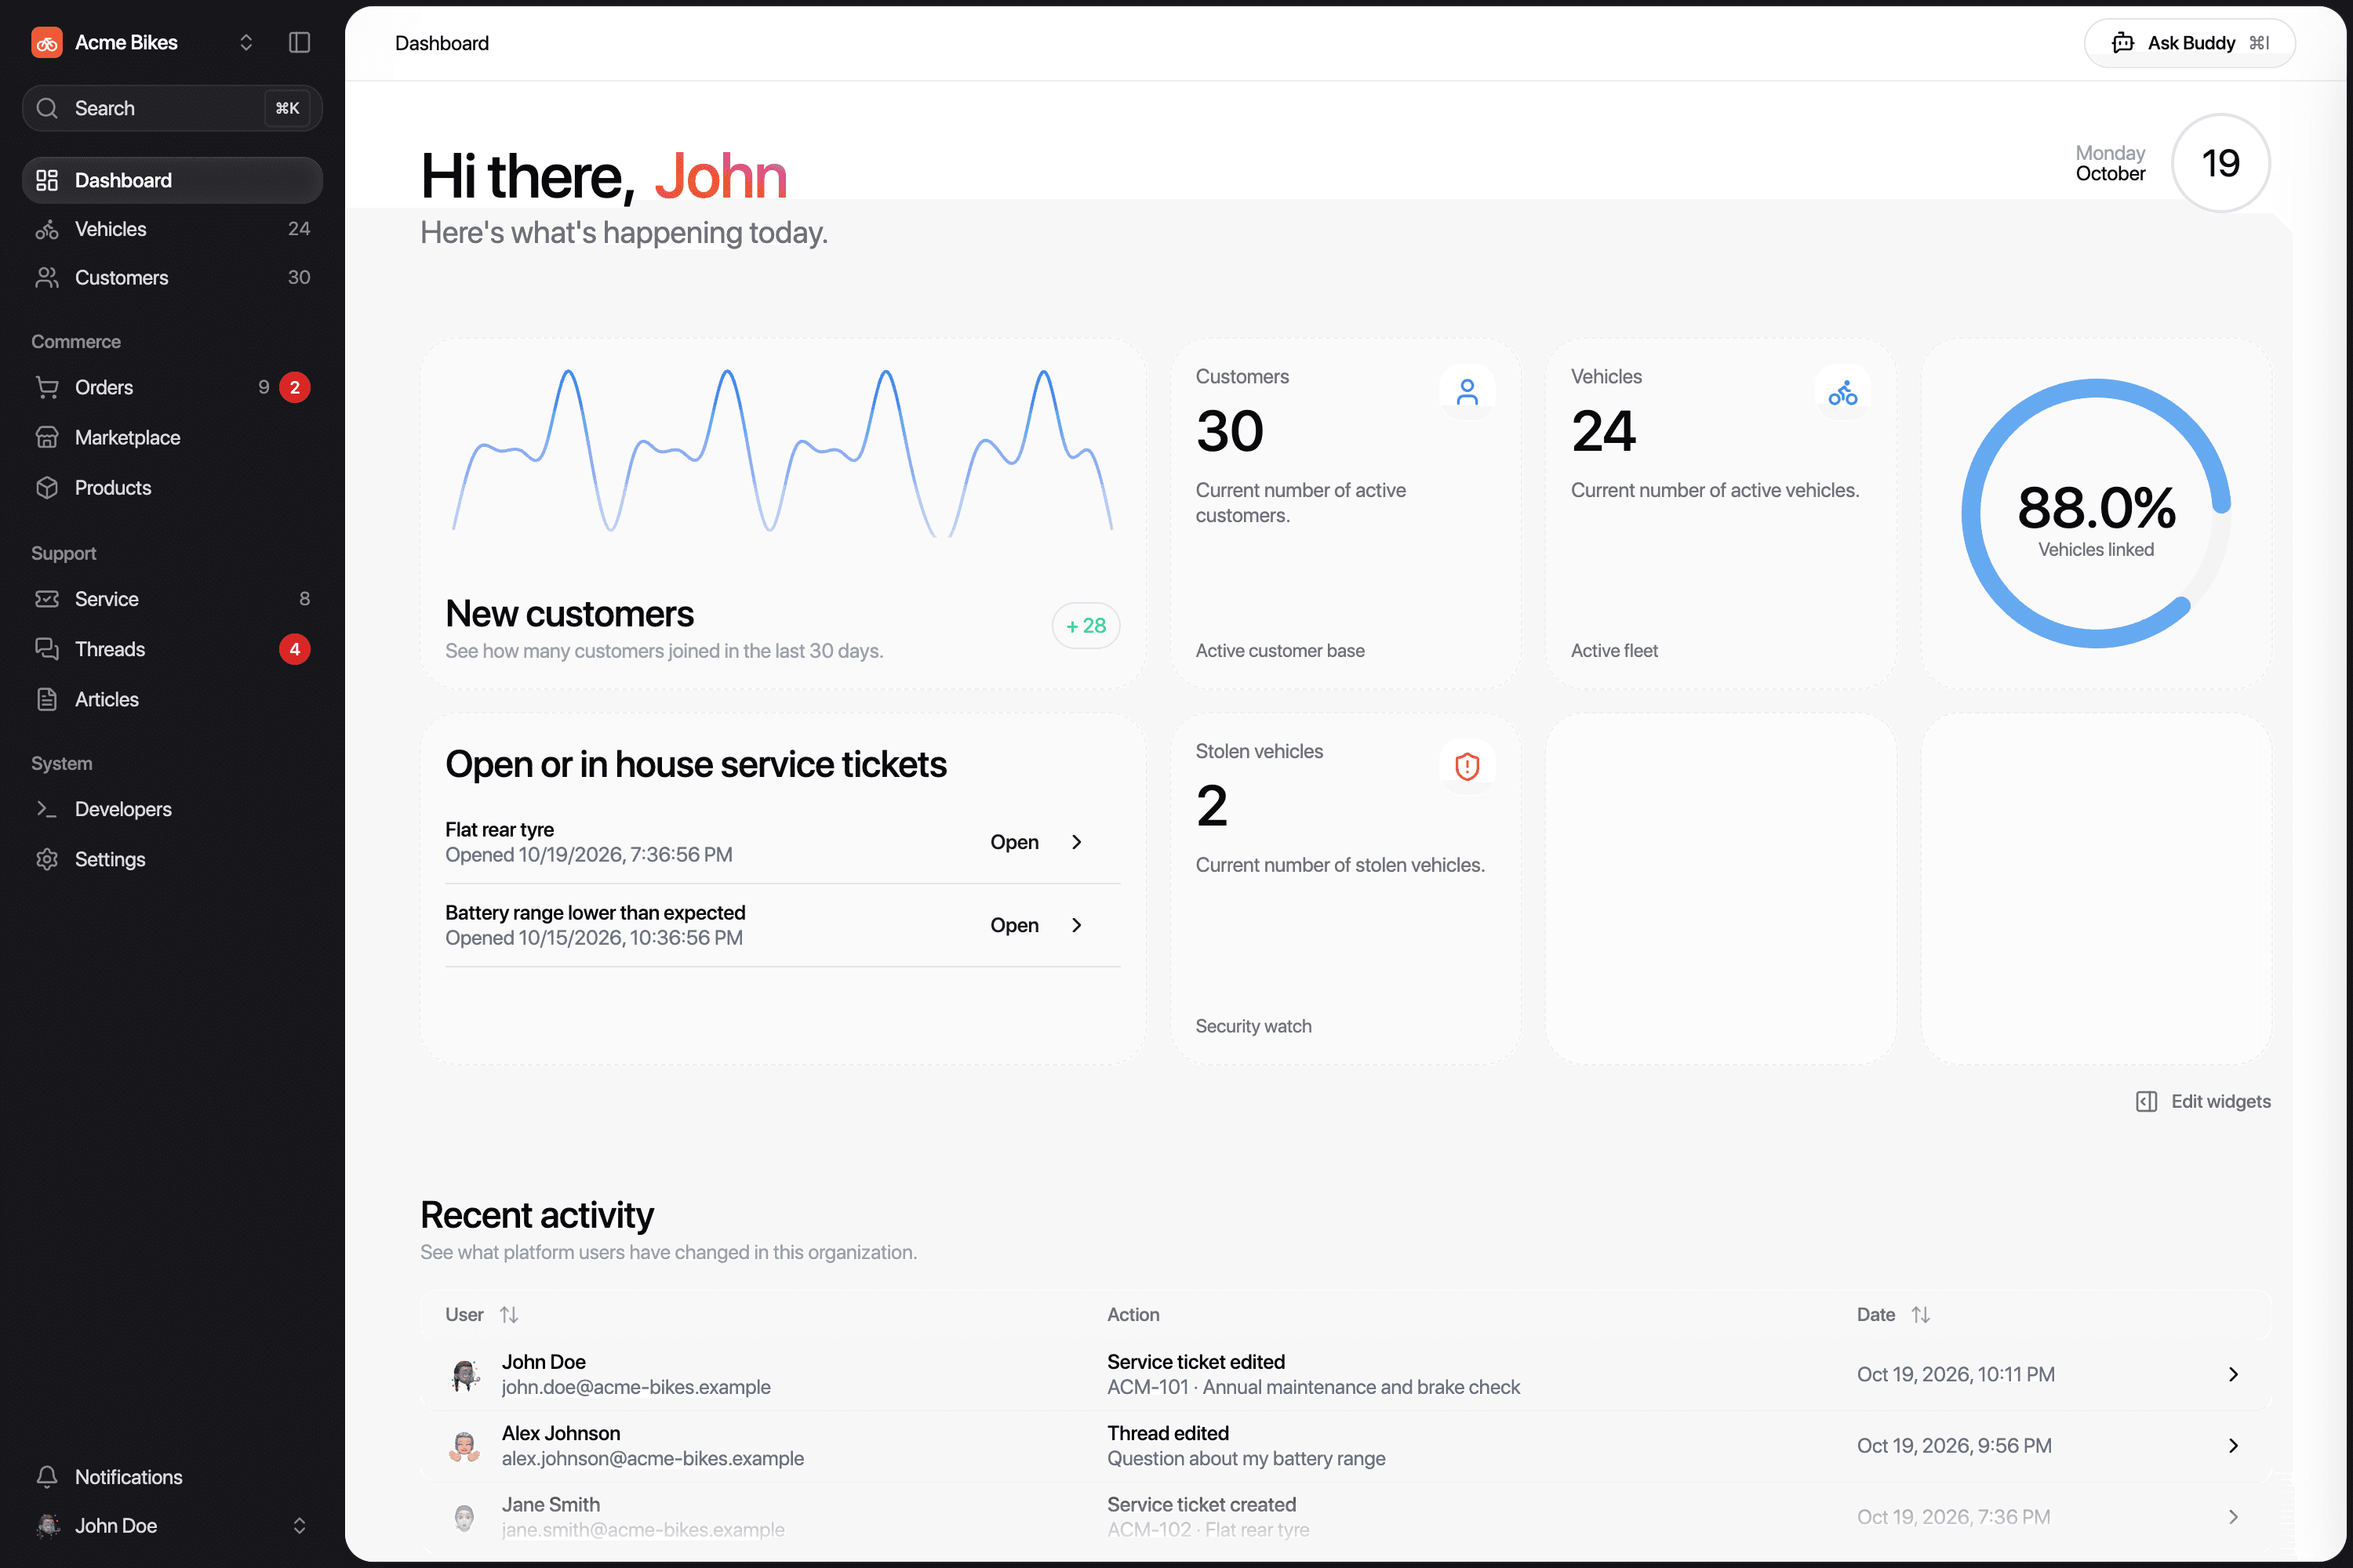Toggle the sidebar collapse panel icon
2353x1568 pixels.
coord(299,42)
